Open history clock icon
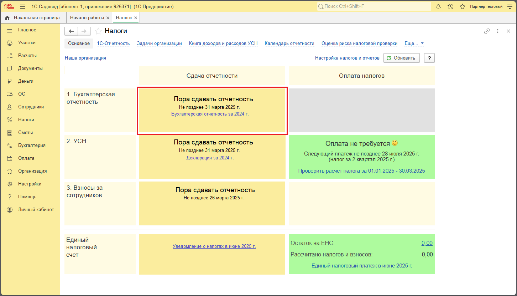The width and height of the screenshot is (517, 296). tap(450, 7)
